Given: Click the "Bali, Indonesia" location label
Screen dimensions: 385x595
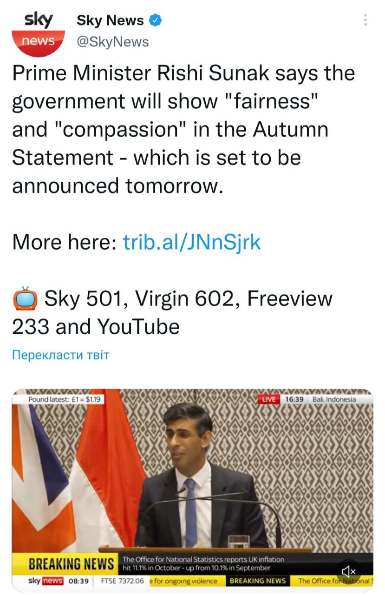Looking at the screenshot, I should 334,399.
